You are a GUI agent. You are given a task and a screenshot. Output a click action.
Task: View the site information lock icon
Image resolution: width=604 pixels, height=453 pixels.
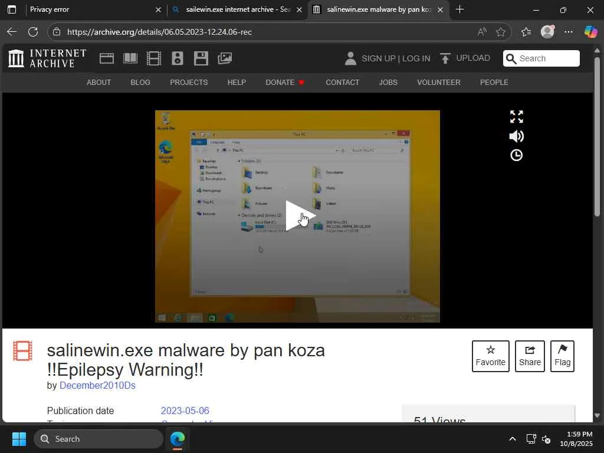(x=57, y=32)
